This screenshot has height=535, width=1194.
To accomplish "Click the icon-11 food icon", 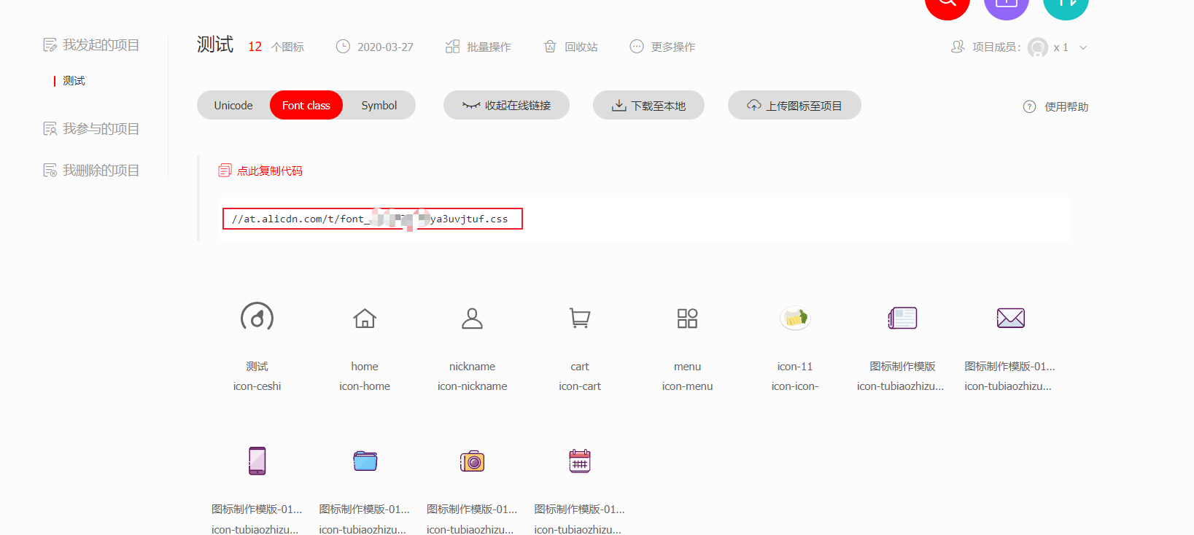I will point(795,318).
